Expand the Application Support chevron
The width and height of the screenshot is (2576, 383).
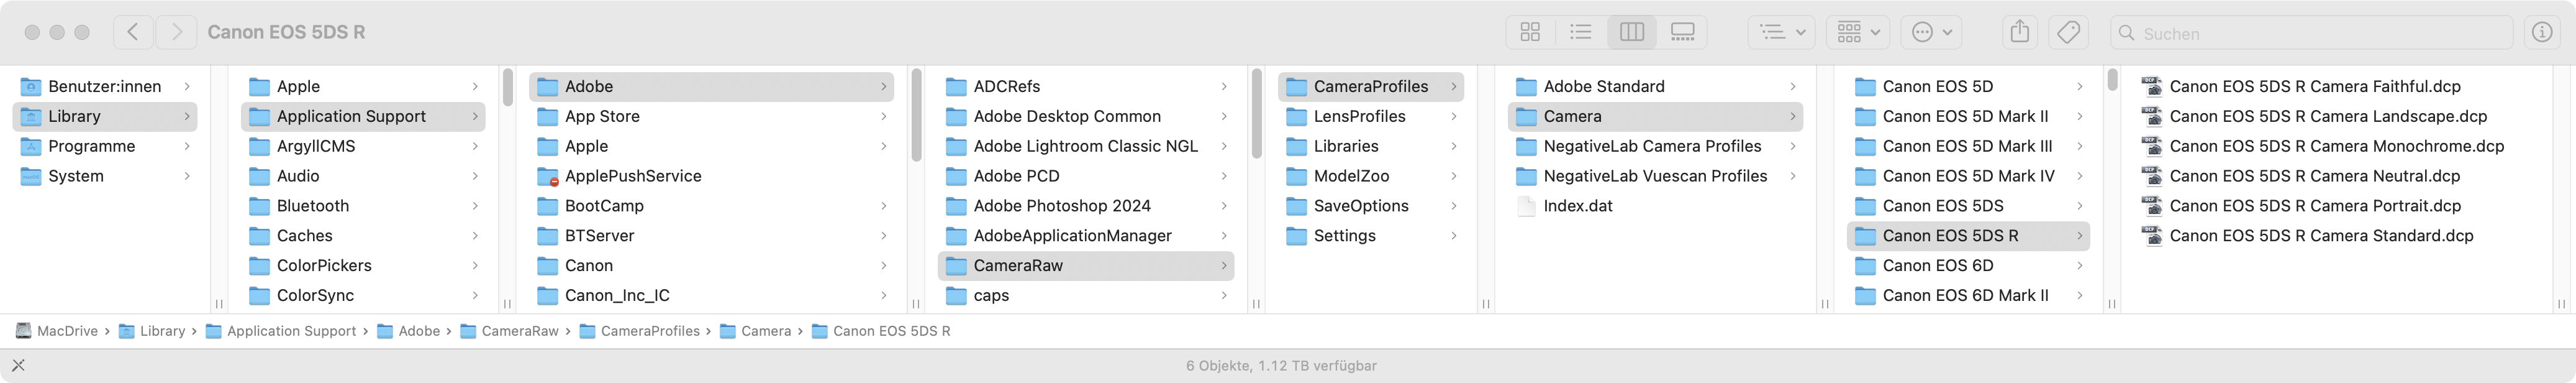click(475, 116)
